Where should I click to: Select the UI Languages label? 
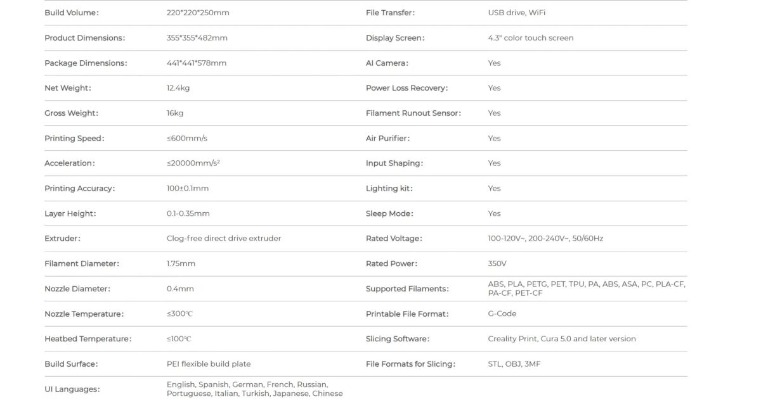[72, 389]
